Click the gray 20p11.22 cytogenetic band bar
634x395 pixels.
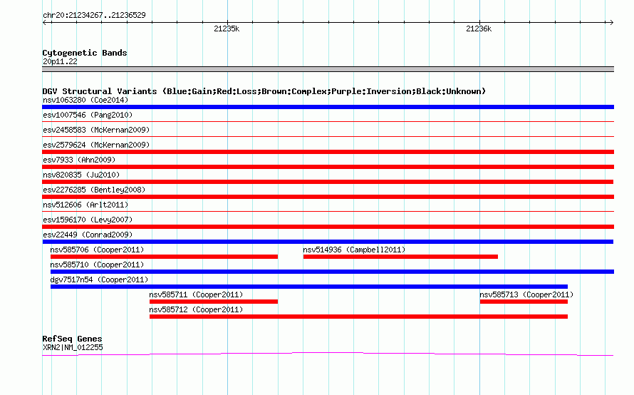point(328,69)
